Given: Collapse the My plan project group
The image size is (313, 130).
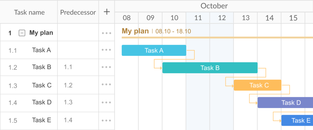Looking at the screenshot, I should (x=22, y=33).
